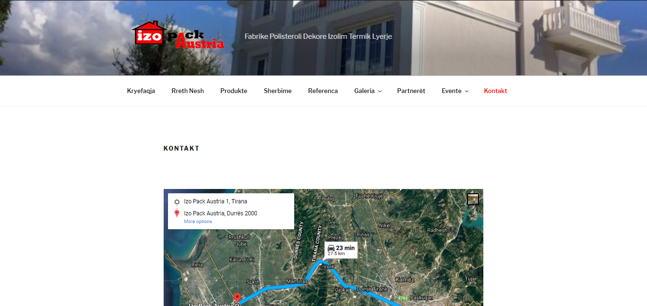
Task: Click the E762 road badge on the map
Action: click(x=402, y=298)
